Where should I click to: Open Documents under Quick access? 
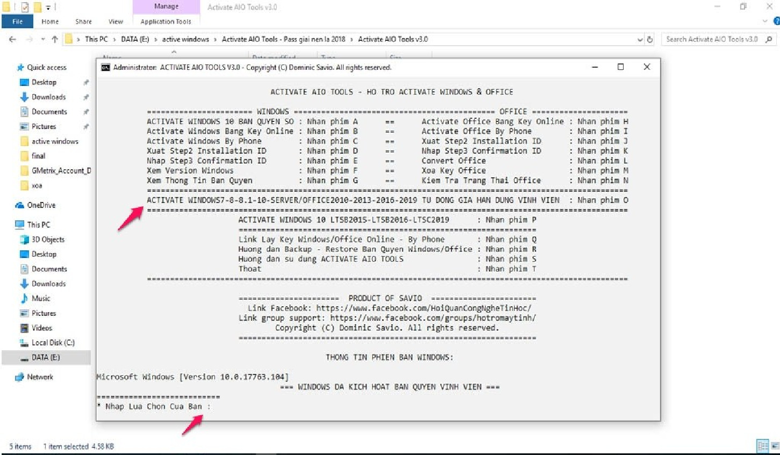point(49,112)
